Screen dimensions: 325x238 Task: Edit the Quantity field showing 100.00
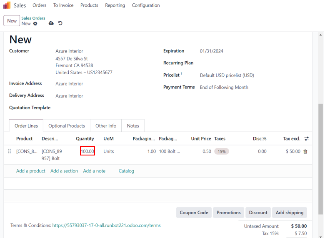(87, 151)
